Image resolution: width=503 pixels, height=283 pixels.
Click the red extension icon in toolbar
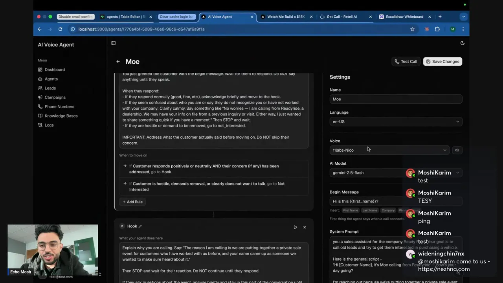427,29
